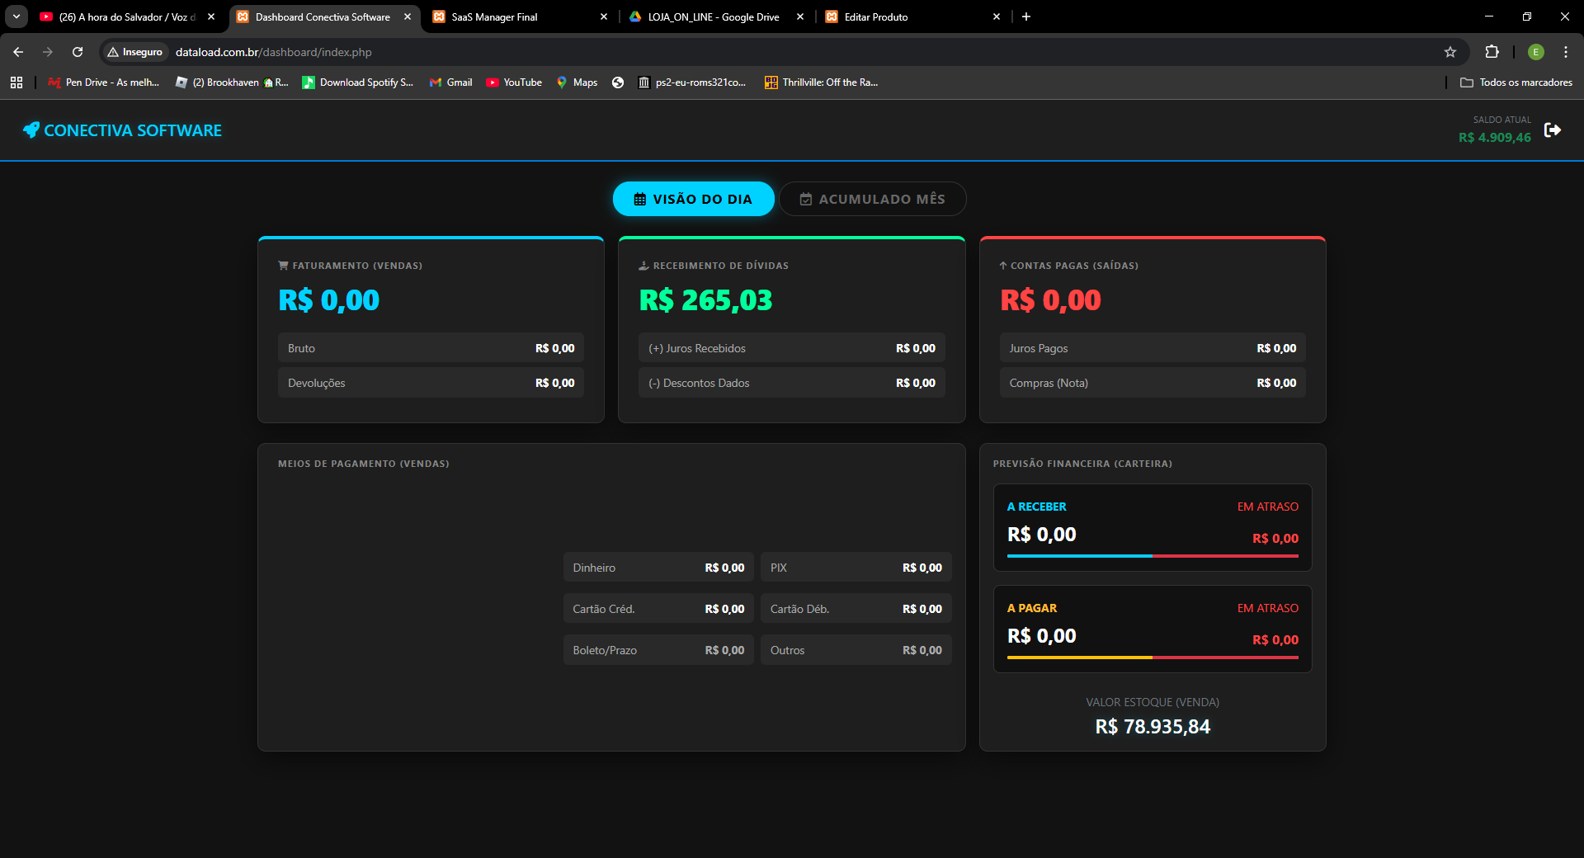Open the browser extensions puzzle icon
Screen dimensions: 1584x858
[1492, 52]
